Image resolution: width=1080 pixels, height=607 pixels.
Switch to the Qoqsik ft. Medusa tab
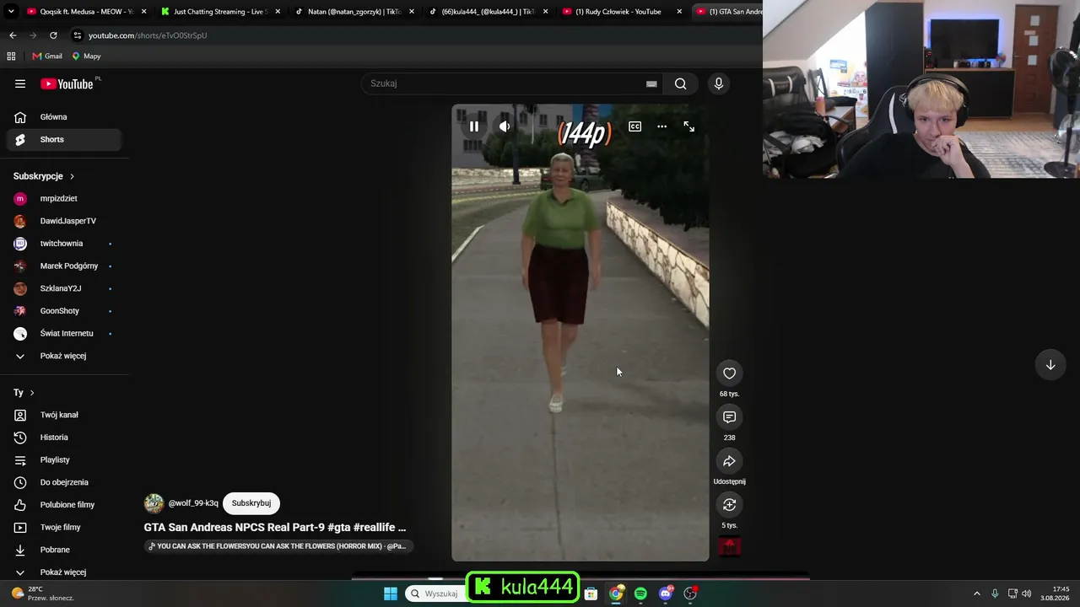pos(86,12)
